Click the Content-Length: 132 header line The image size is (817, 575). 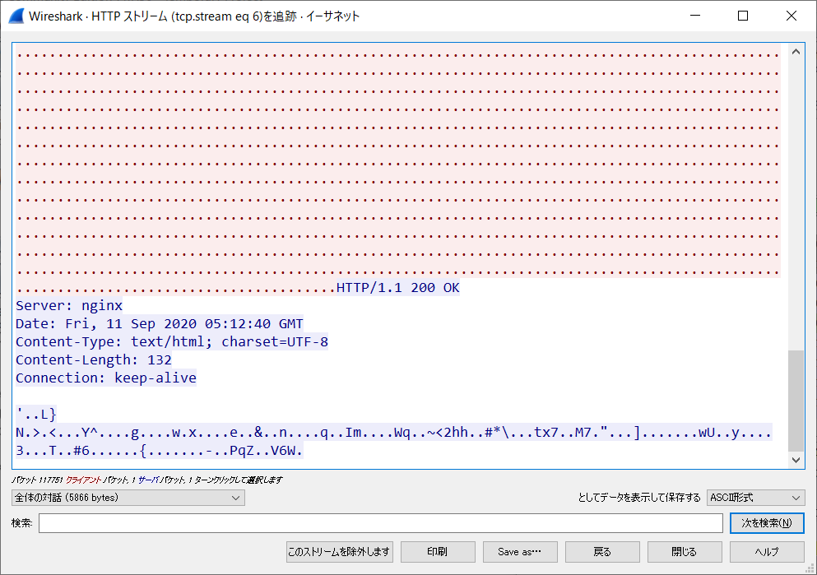click(94, 360)
